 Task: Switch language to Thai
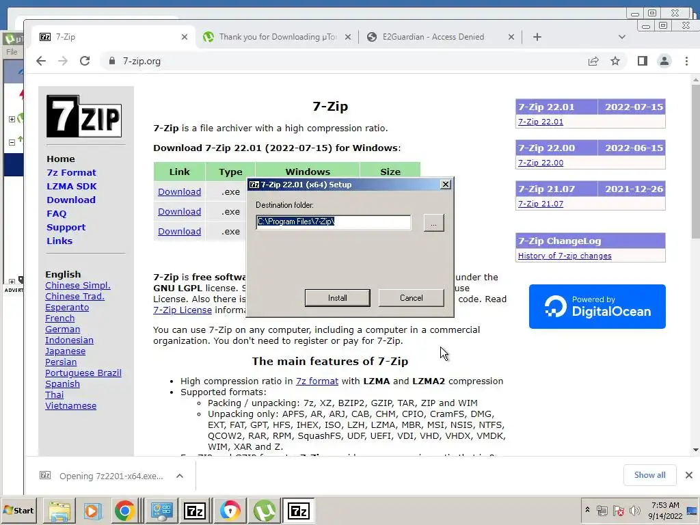point(55,394)
